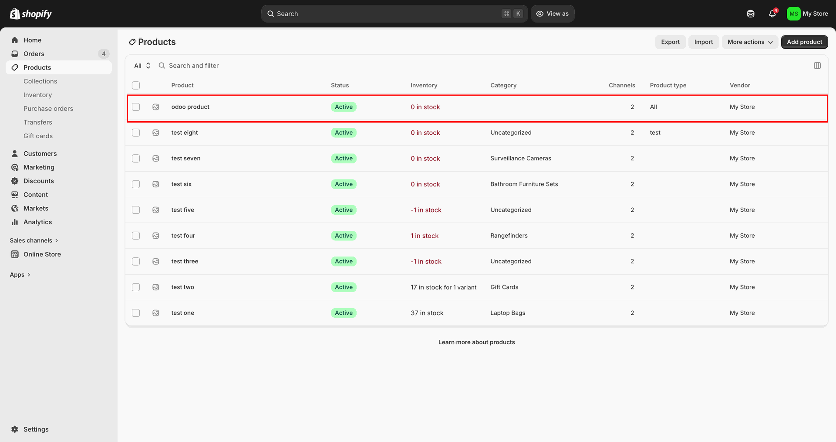Click the Marketing sidebar icon

click(x=15, y=167)
